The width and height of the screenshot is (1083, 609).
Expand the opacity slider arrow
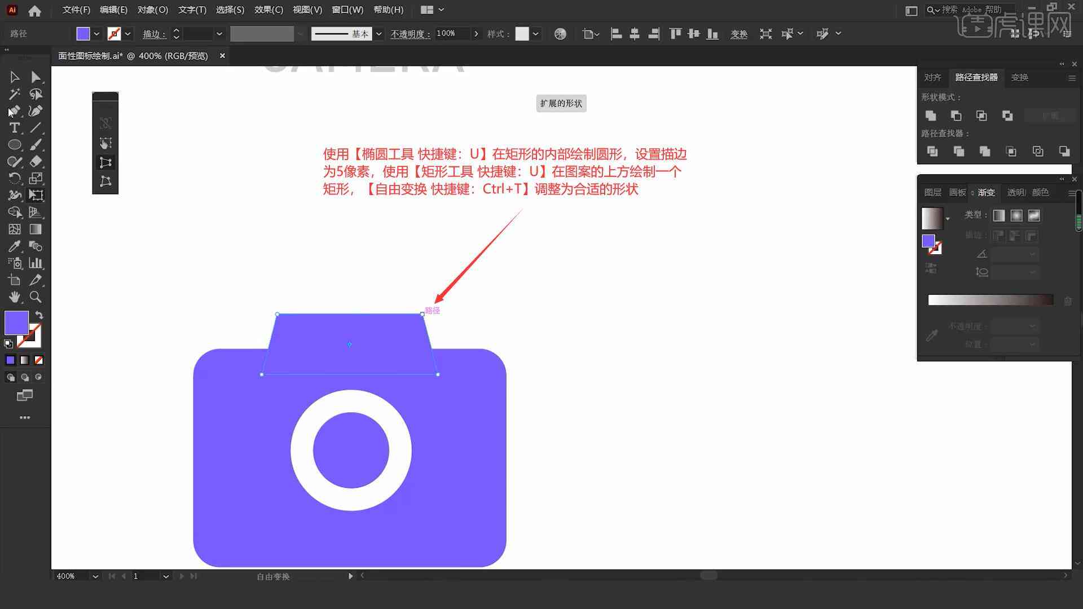point(477,34)
